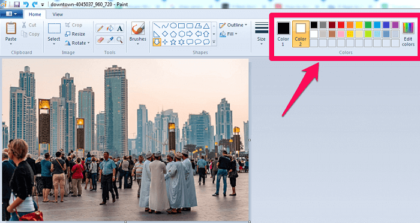Image resolution: width=420 pixels, height=223 pixels.
Task: Click the Copy button
Action: [31, 34]
